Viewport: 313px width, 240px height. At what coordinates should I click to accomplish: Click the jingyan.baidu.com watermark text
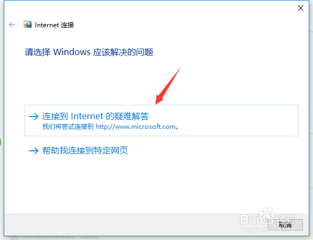pyautogui.click(x=267, y=229)
